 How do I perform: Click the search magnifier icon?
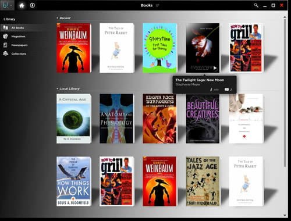point(256,5)
